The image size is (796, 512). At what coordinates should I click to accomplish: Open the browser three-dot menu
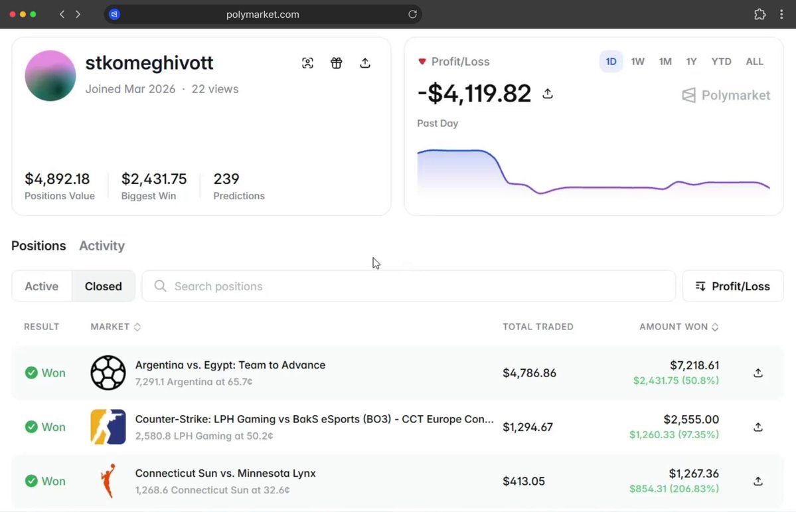pos(781,14)
